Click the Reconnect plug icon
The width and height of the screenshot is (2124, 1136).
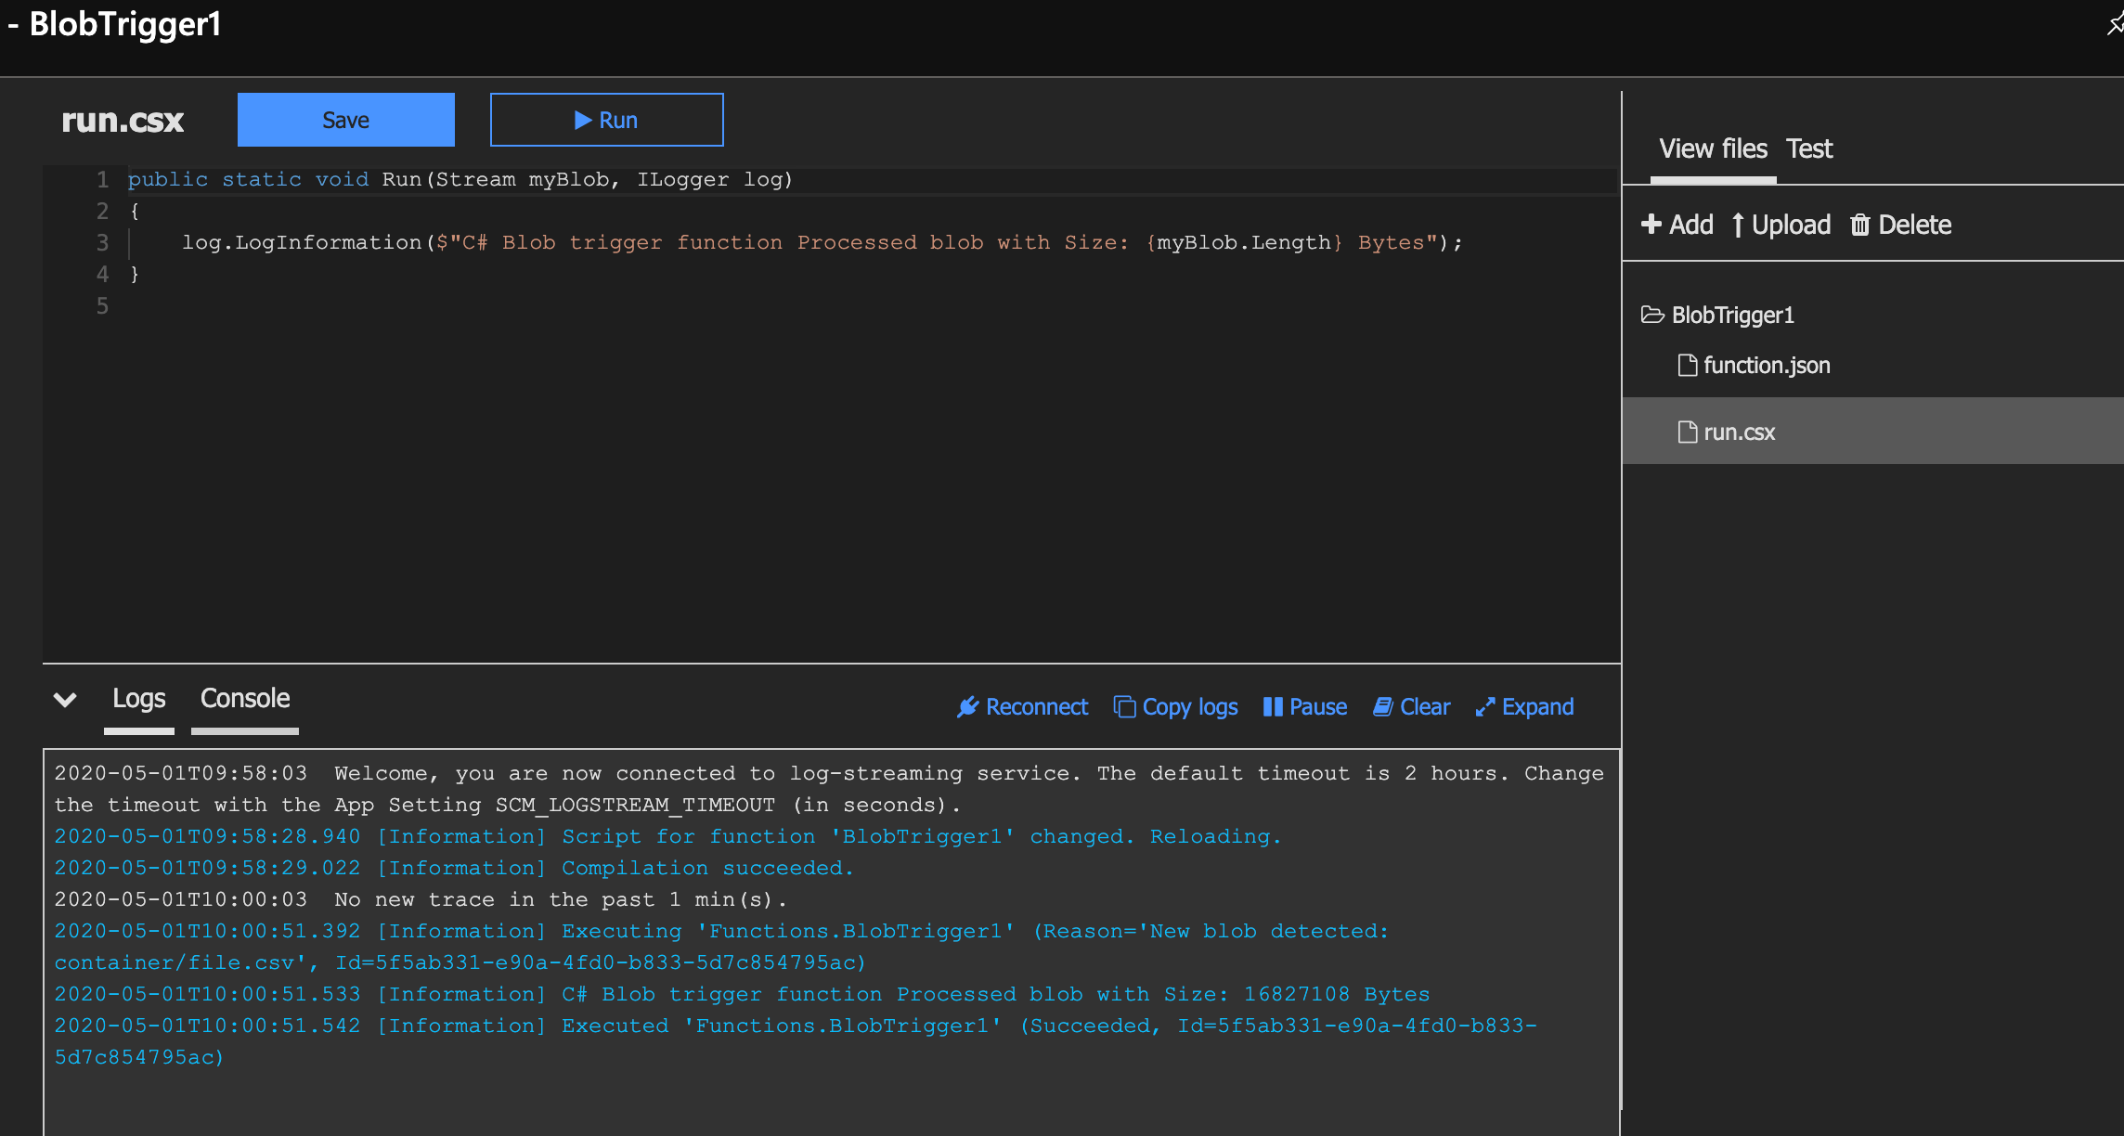tap(967, 707)
